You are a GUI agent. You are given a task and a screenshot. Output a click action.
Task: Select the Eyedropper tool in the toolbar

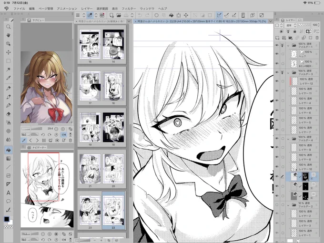[x=8, y=78]
